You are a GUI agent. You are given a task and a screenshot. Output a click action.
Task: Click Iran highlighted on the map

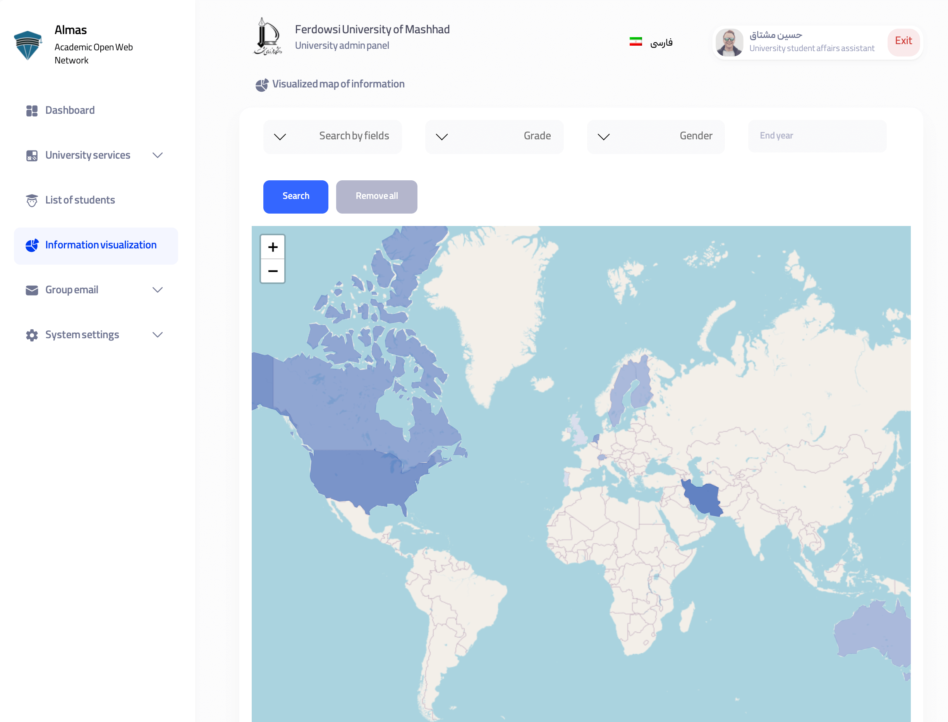(704, 498)
